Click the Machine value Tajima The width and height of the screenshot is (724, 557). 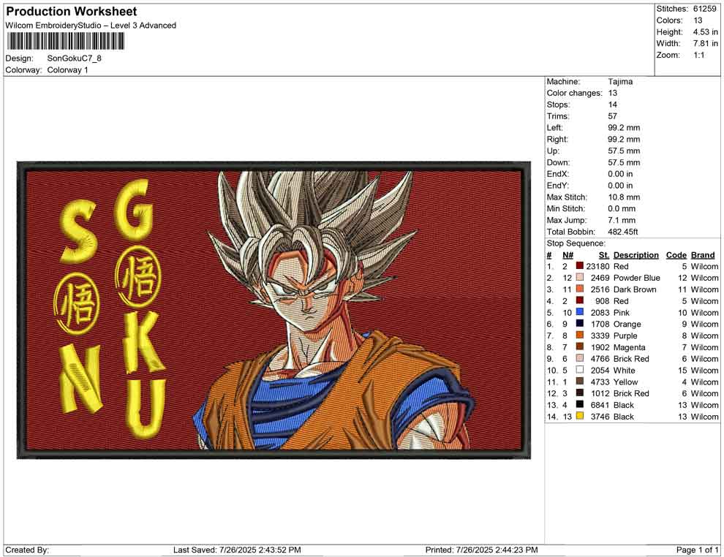[x=620, y=82]
